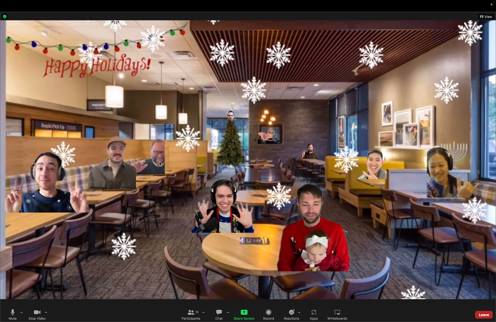This screenshot has width=496, height=322.
Task: Start recording via the Record icon
Action: [x=268, y=312]
